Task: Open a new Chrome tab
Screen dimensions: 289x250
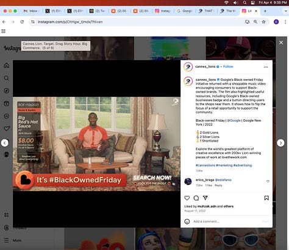Action: tap(265, 11)
